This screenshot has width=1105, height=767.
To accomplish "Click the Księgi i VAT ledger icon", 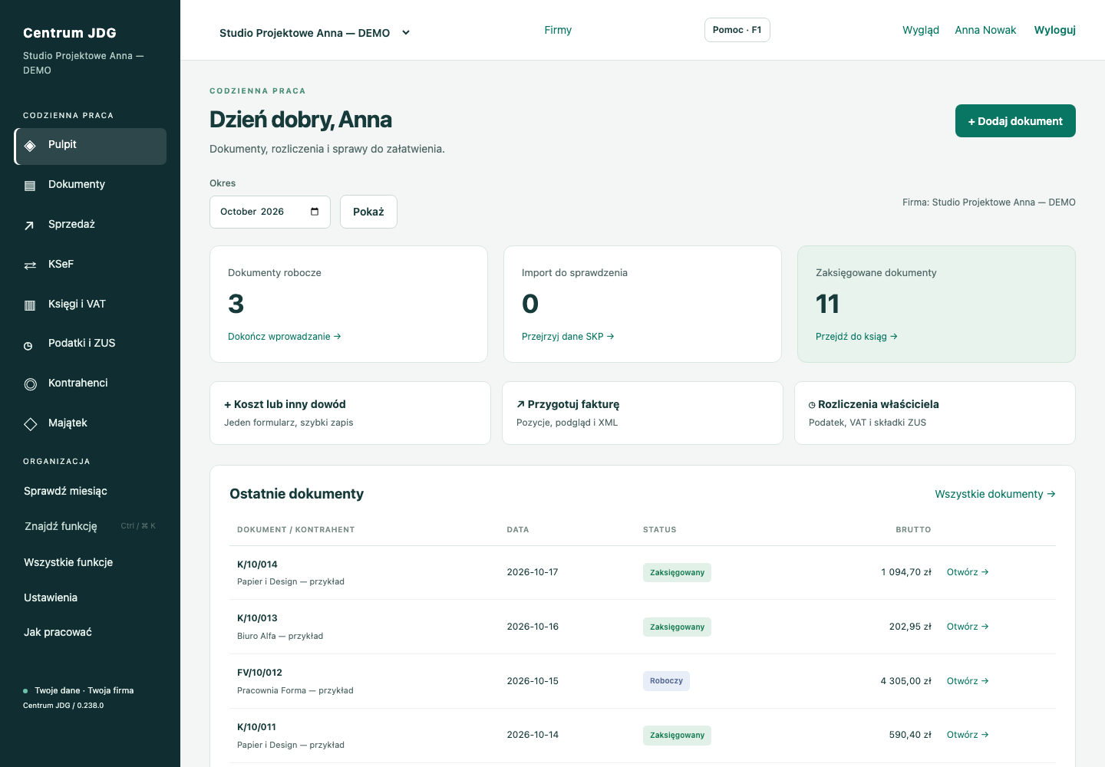I will (x=30, y=305).
